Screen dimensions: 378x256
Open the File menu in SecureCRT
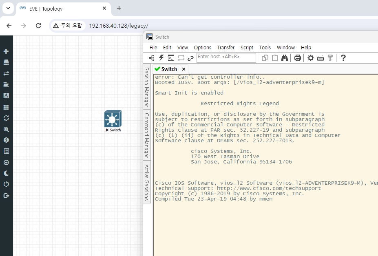(x=153, y=47)
